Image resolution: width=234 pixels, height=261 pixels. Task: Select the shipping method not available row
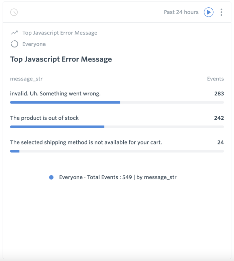coord(117,146)
